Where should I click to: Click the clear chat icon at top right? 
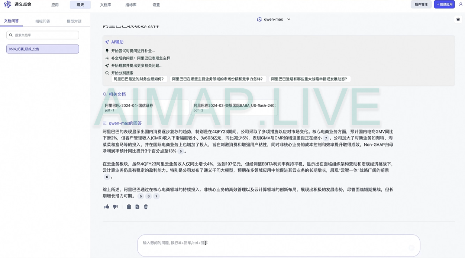(x=458, y=19)
